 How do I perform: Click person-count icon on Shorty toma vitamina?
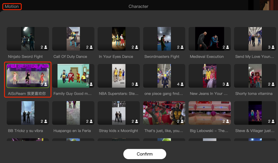click(273, 84)
